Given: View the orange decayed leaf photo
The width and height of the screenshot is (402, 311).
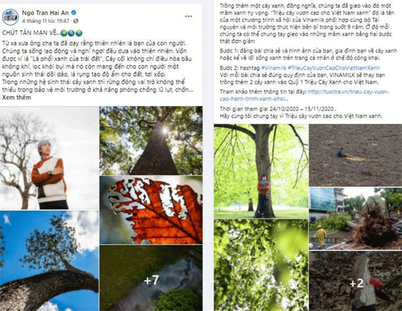Looking at the screenshot, I should click(151, 210).
